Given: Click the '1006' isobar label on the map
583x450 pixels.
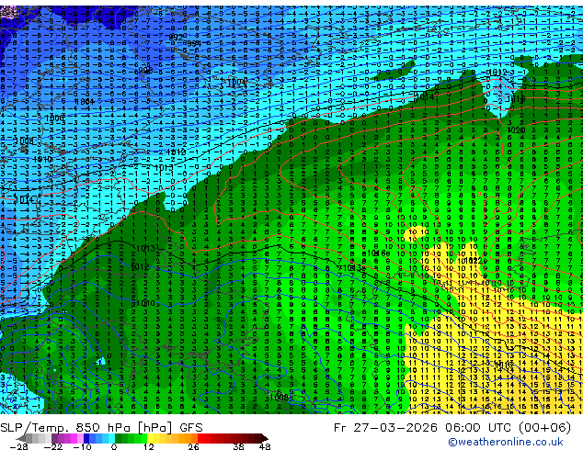Looking at the screenshot, I should click(54, 118).
